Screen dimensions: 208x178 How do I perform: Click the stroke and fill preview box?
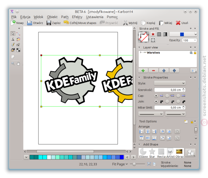coord(144,37)
